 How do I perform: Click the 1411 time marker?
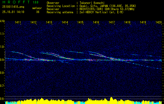click(18, 22)
